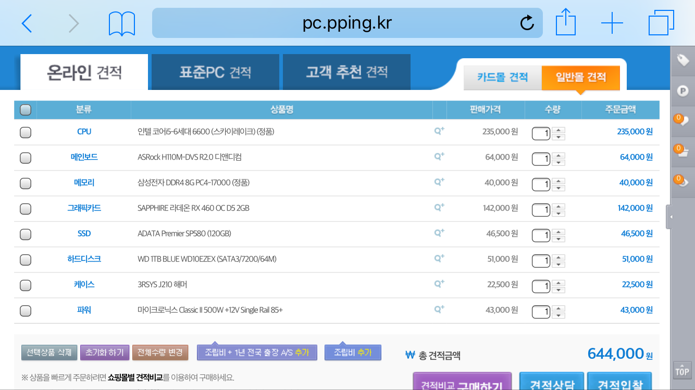Check the CPU row checkbox

click(x=26, y=132)
